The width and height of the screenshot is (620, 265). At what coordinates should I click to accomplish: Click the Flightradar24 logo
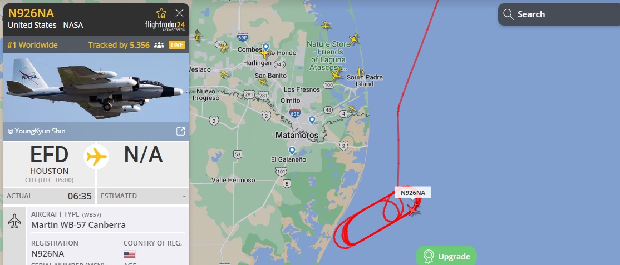click(x=165, y=26)
